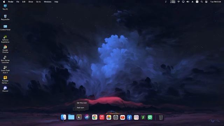Screen dimensions: 224x126
Task: Open the This PC desktop icon
Action: pyautogui.click(x=5, y=7)
